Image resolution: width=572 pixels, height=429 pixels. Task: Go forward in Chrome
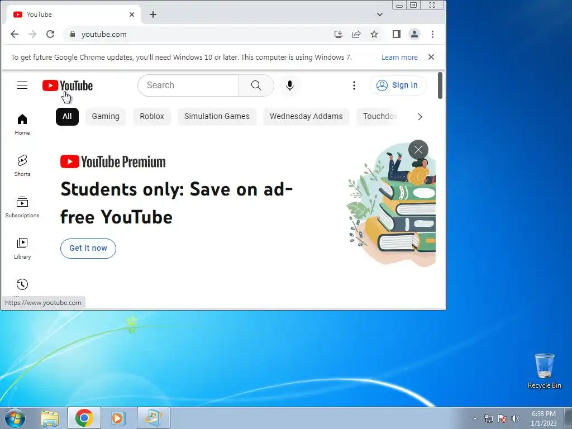(32, 34)
